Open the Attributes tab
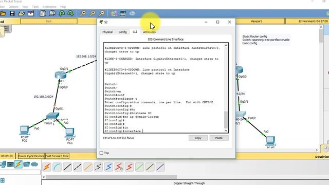Image resolution: width=329 pixels, height=185 pixels. pyautogui.click(x=149, y=32)
